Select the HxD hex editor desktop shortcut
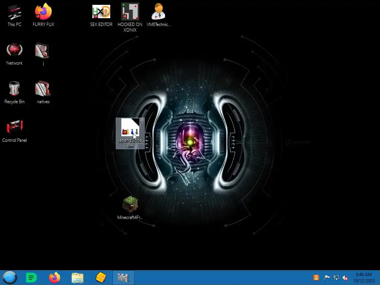Screen dimensions: 380x285 (101, 15)
